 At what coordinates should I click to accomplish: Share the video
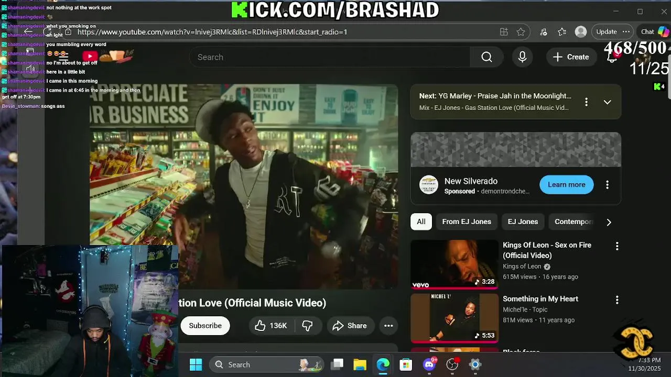pos(350,326)
